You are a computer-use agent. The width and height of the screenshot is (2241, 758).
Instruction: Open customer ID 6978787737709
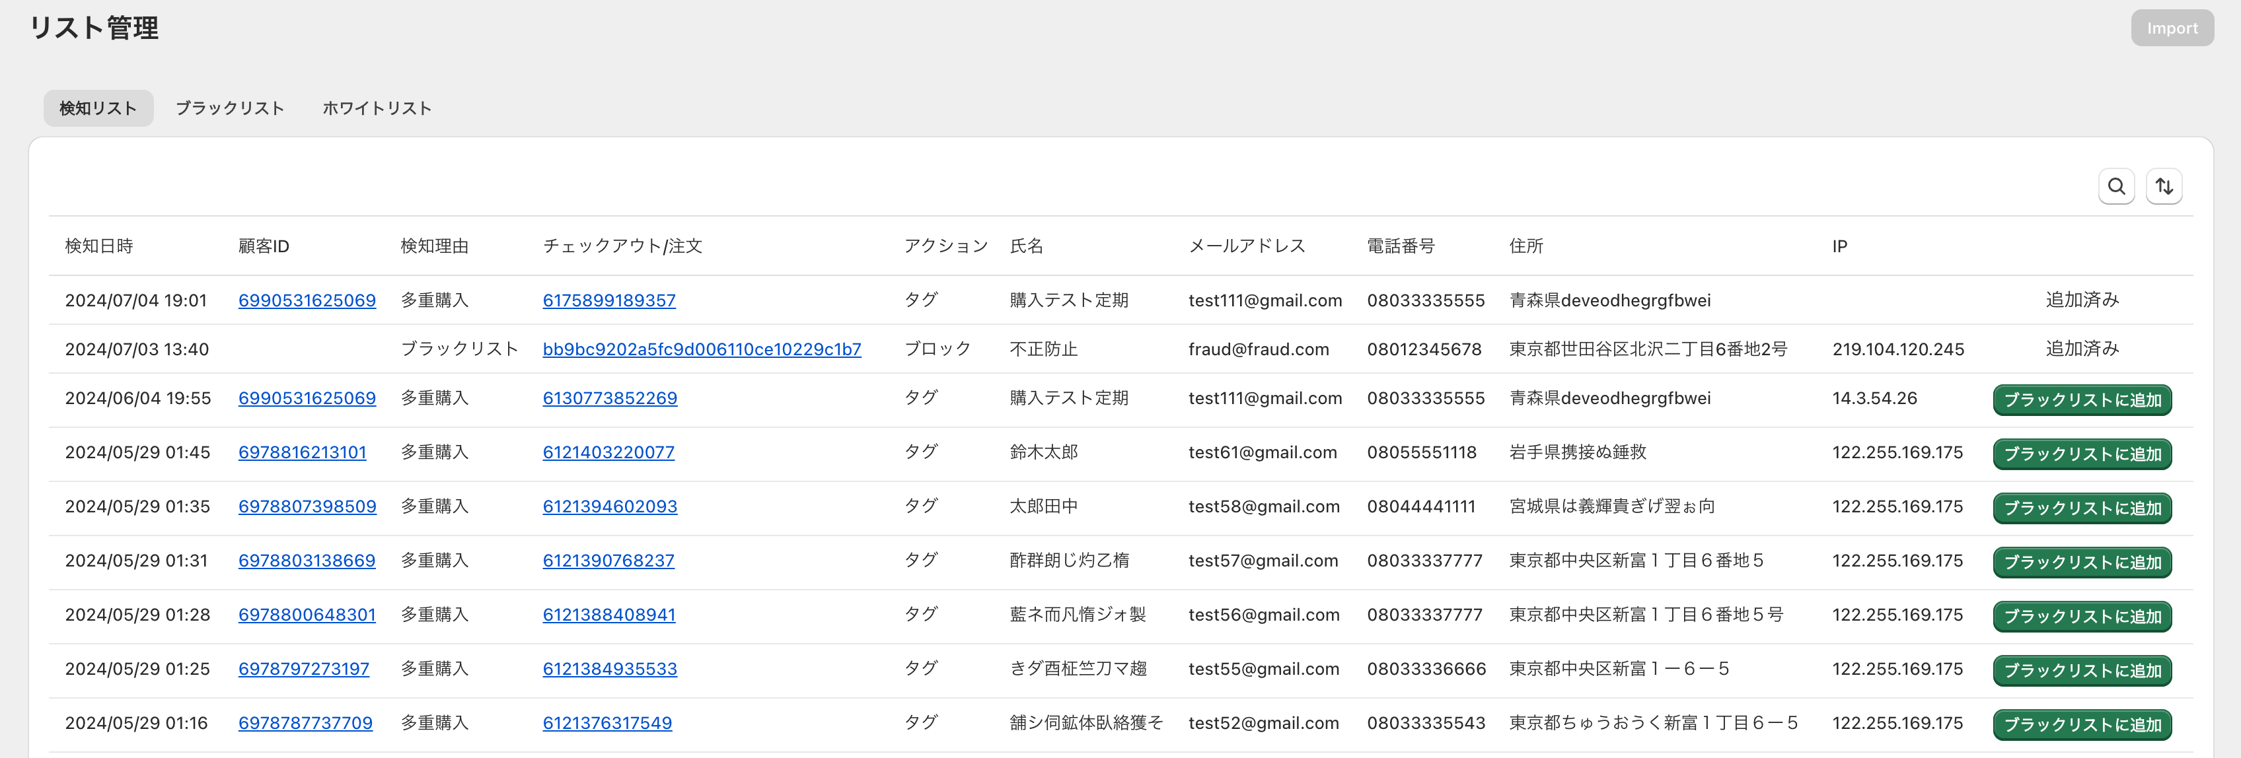[x=305, y=722]
